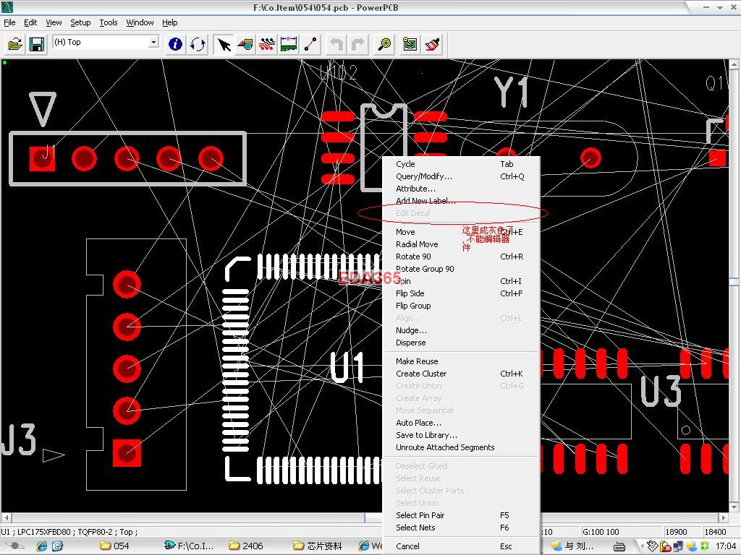Click the horizontal scrollbar left arrow
Screen dimensions: 741x555
[x=7, y=517]
